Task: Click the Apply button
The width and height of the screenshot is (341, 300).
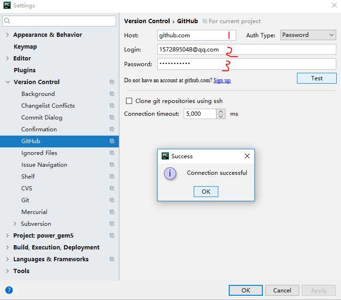Action: tap(319, 290)
